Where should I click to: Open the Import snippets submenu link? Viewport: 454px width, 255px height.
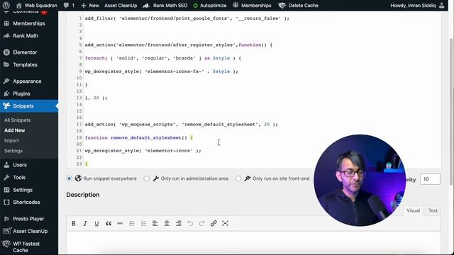[11, 140]
